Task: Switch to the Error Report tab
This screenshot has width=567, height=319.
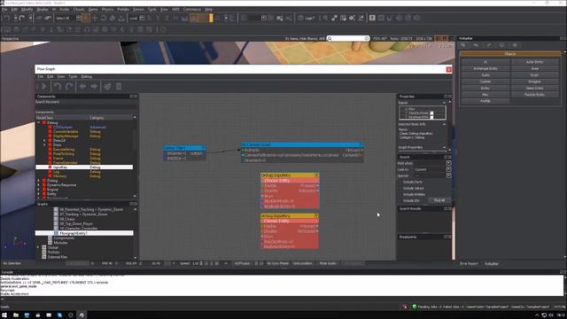Action: [469, 264]
